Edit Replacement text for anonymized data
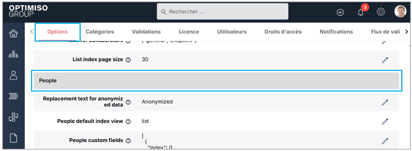 pyautogui.click(x=385, y=102)
